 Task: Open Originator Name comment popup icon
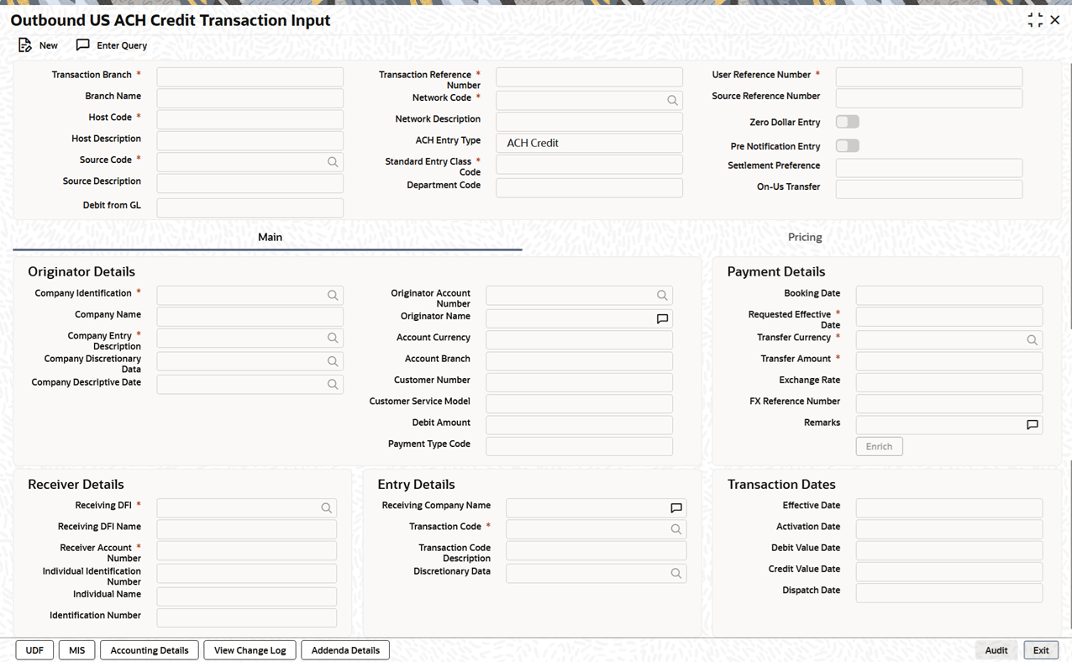pos(662,319)
